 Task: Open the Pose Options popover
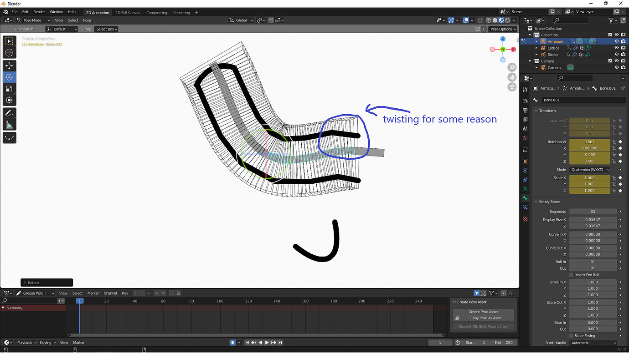point(503,29)
